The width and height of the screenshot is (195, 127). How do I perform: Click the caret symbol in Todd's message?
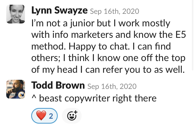point(34,97)
